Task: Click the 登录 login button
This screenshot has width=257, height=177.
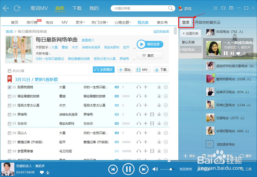Action: click(x=186, y=22)
